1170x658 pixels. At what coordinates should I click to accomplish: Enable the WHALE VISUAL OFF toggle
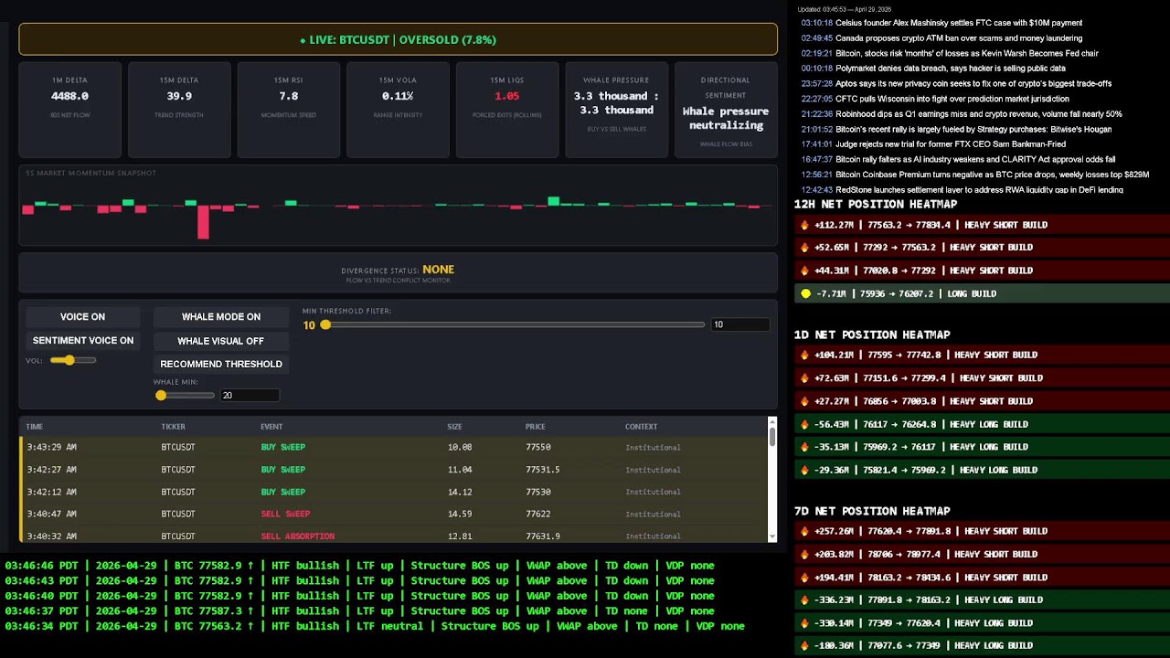tap(221, 341)
